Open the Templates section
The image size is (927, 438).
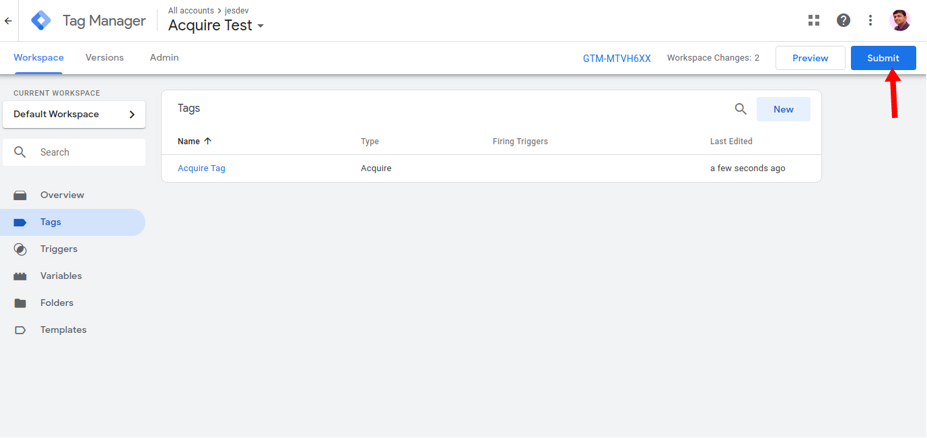click(x=63, y=330)
